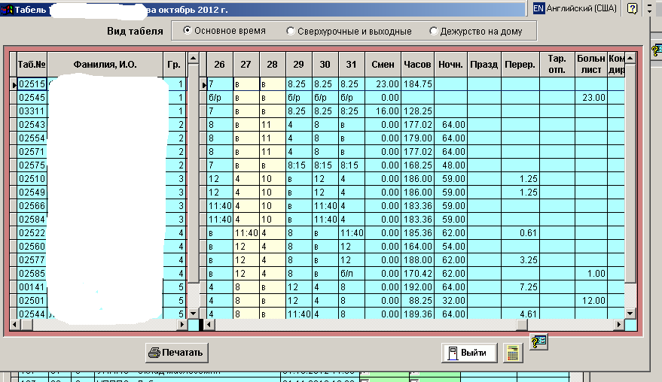Choose the Дежурство на дому radio option
662x382 pixels.
point(433,31)
